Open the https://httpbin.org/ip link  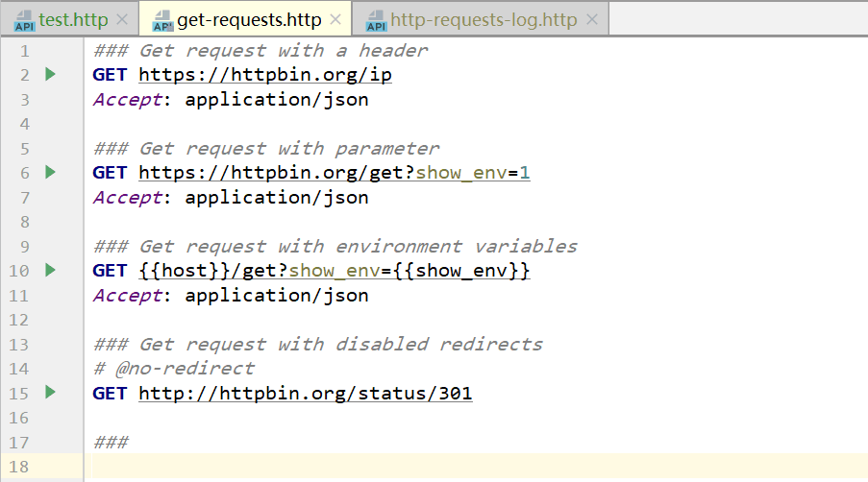[265, 75]
